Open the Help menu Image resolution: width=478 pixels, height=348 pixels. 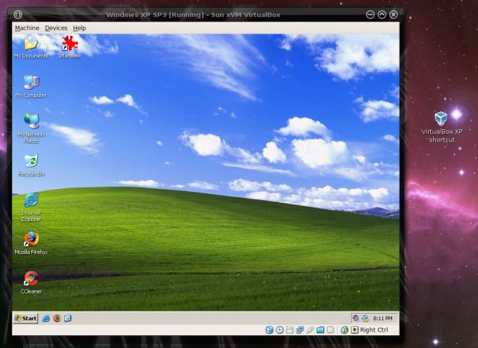click(79, 28)
